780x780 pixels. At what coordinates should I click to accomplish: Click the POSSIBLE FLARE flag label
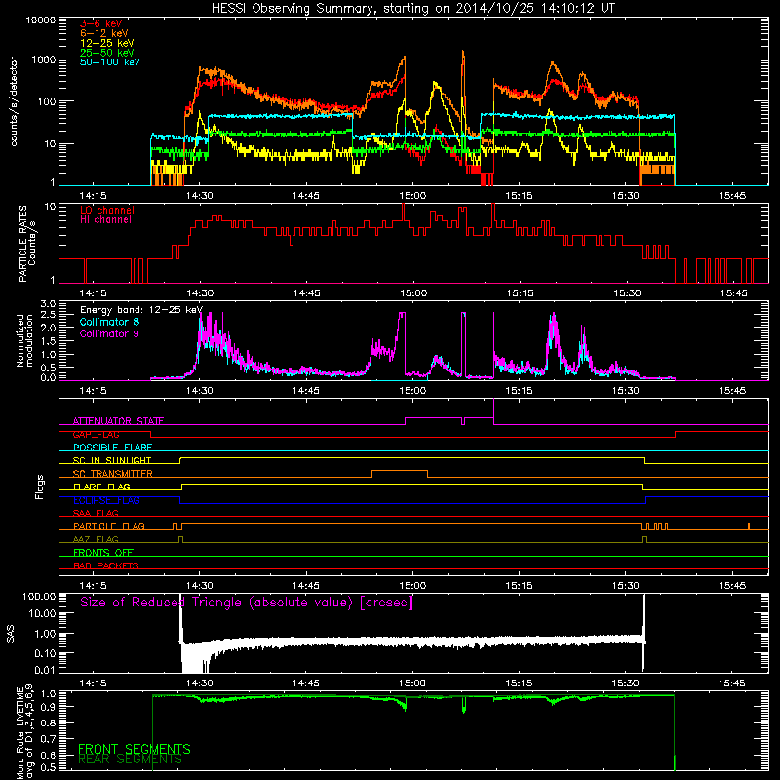pos(112,448)
